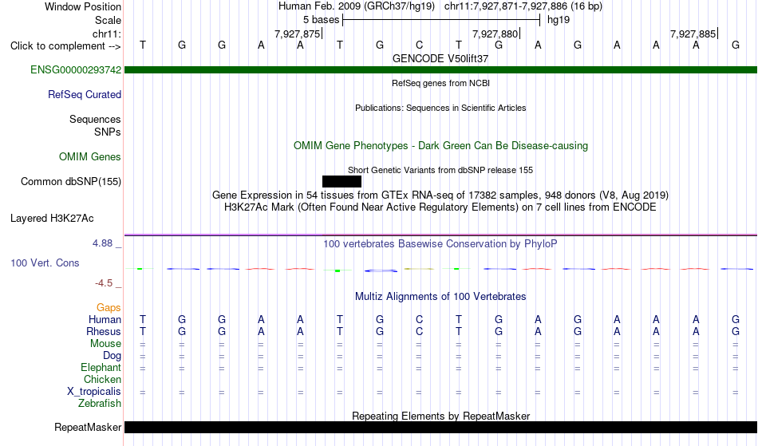This screenshot has height=446, width=758.
Task: Click the Gaps row label
Action: coord(109,308)
